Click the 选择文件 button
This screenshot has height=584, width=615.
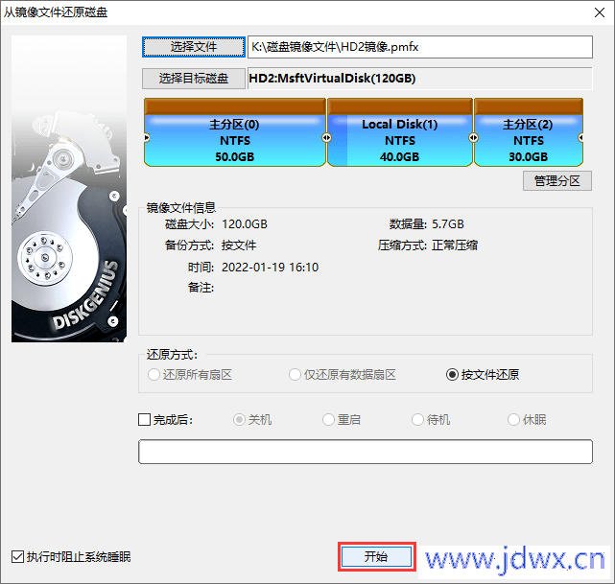(194, 47)
